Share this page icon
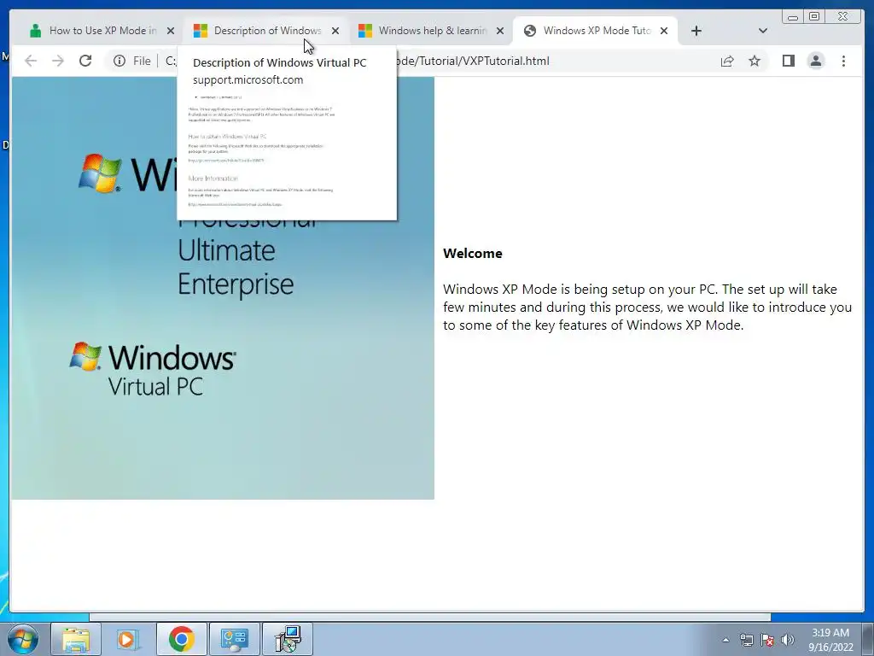 pyautogui.click(x=727, y=61)
